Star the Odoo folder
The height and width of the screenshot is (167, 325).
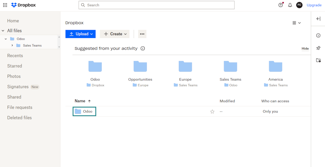click(x=212, y=112)
